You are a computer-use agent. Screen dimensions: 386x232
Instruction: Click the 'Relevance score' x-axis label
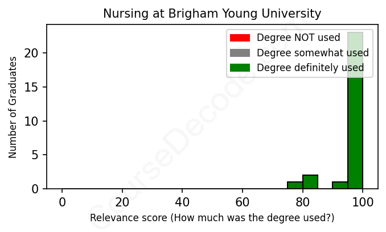[212, 218]
